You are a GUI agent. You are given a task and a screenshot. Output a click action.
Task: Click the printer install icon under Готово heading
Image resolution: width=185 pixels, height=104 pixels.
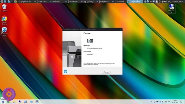click(x=90, y=41)
